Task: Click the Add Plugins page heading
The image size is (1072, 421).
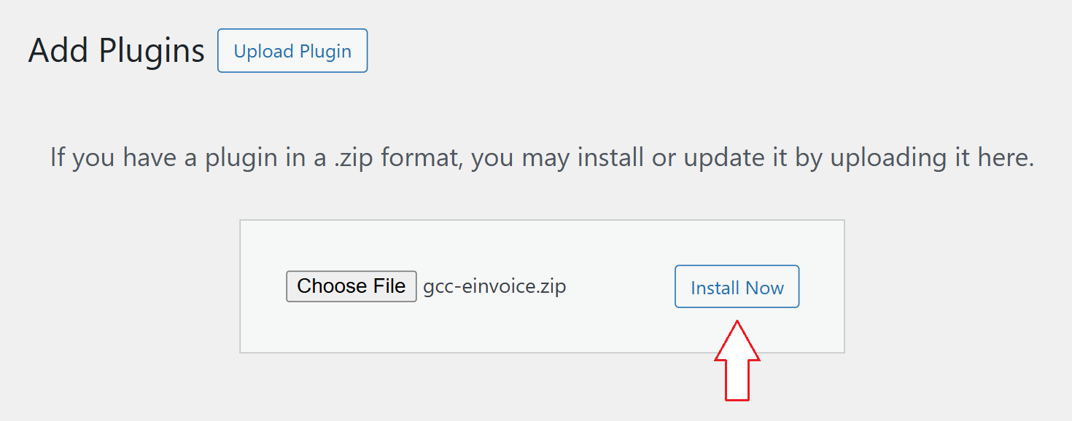Action: pos(115,50)
